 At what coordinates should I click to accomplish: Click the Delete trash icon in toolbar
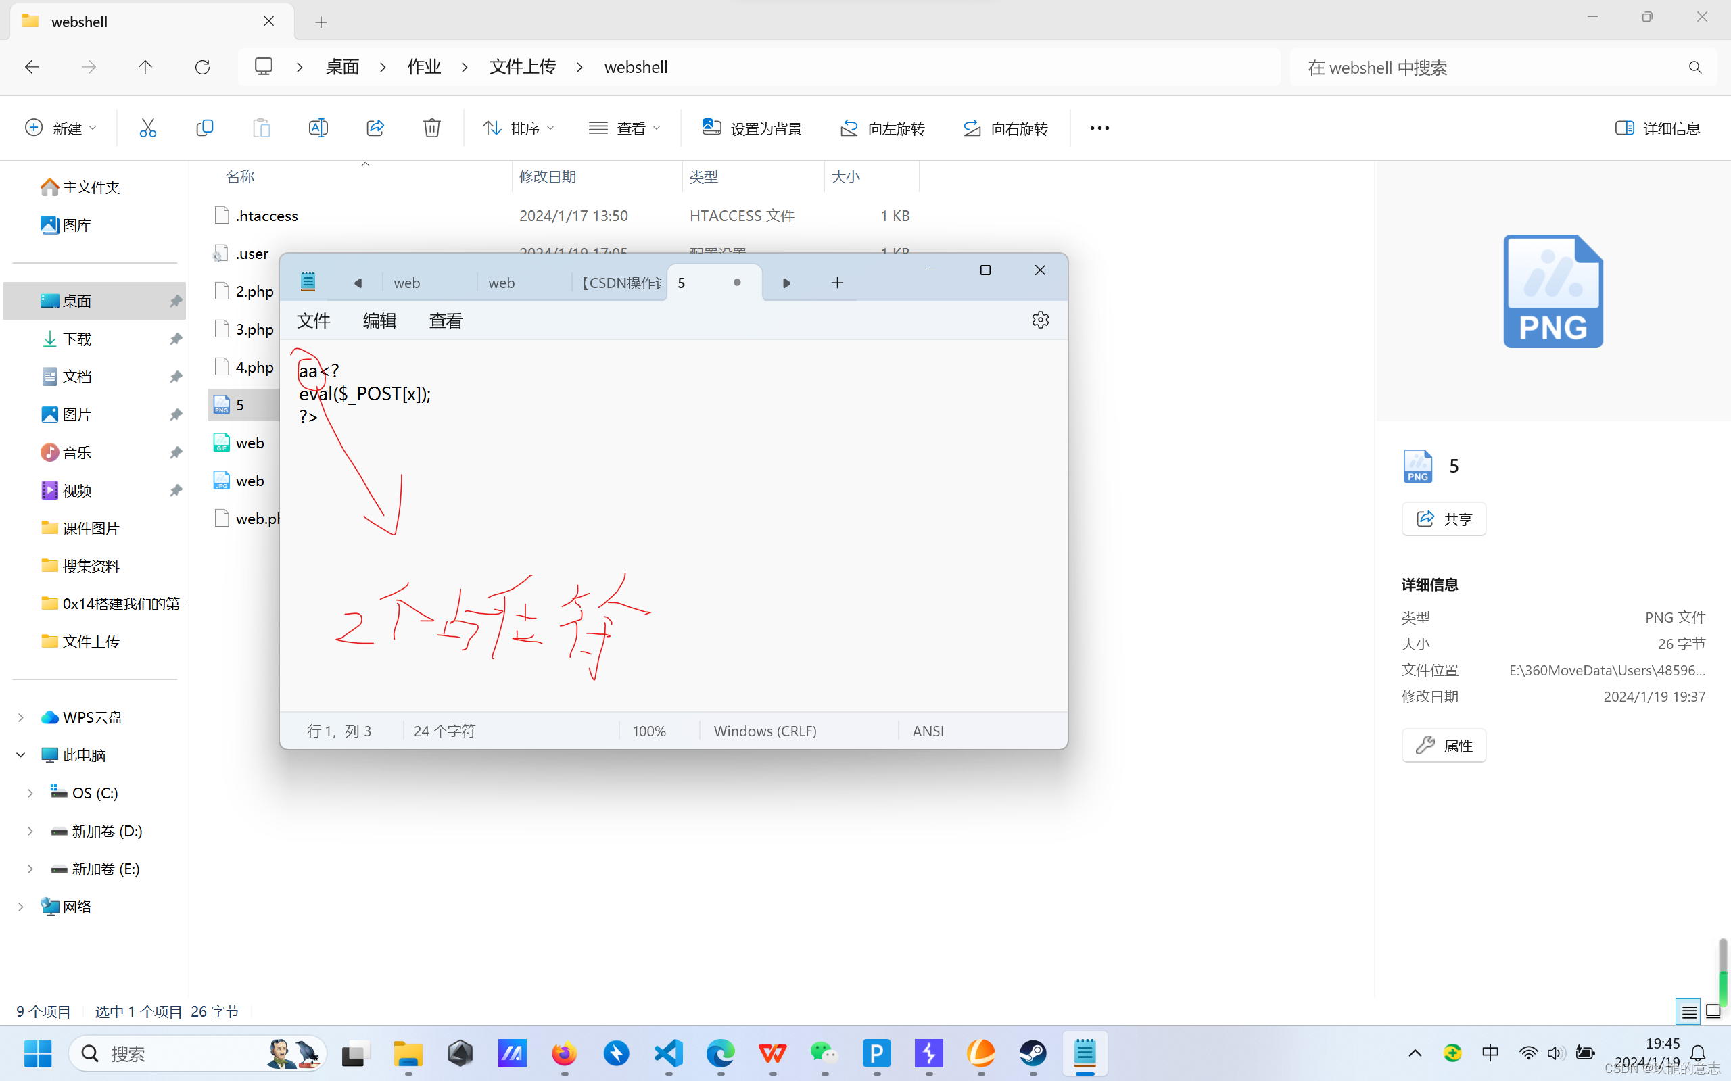(x=432, y=128)
